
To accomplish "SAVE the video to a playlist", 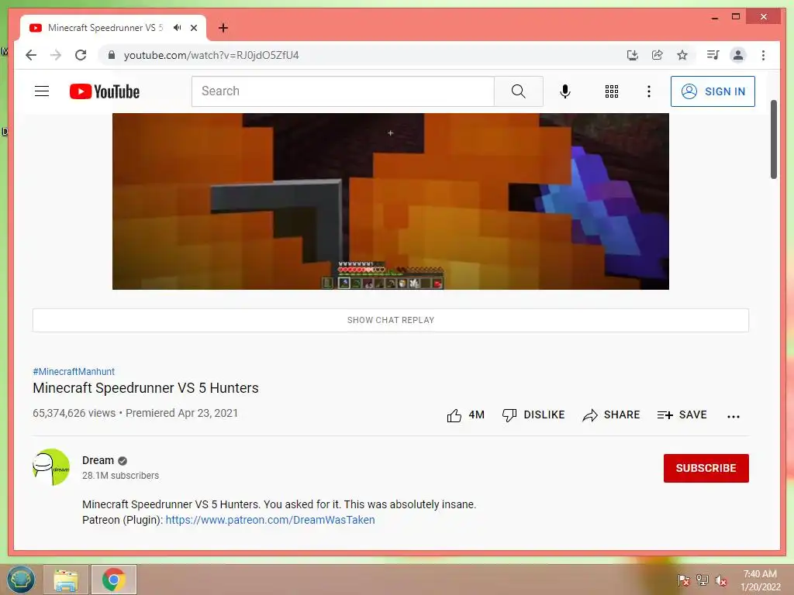I will 682,415.
